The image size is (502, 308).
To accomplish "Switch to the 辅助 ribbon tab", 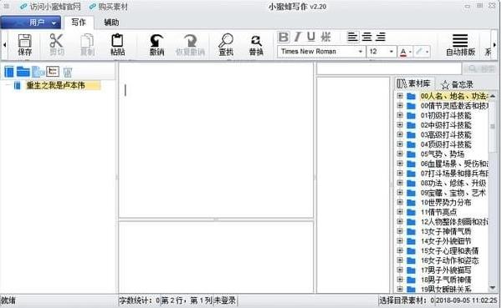I will tap(111, 23).
